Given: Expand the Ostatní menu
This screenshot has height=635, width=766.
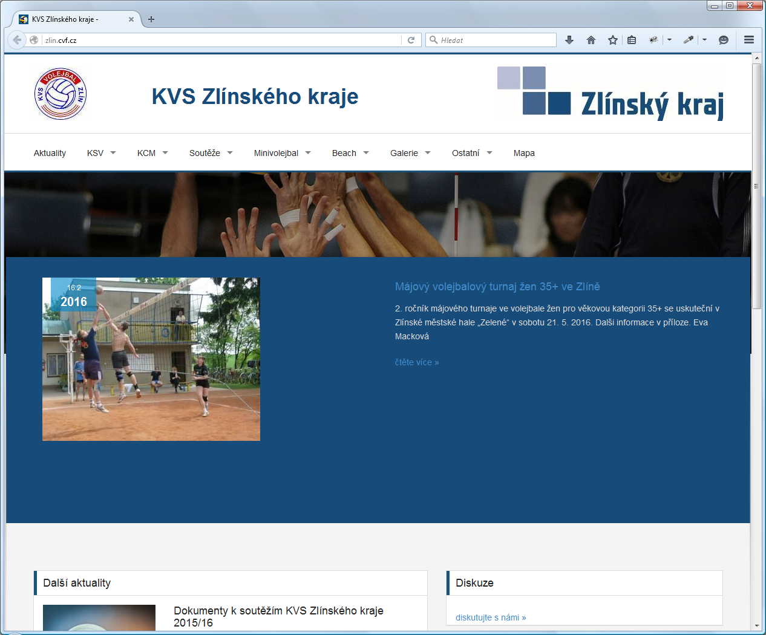Looking at the screenshot, I should (473, 153).
